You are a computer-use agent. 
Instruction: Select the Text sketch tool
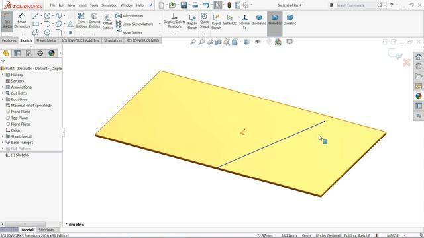tap(70, 24)
